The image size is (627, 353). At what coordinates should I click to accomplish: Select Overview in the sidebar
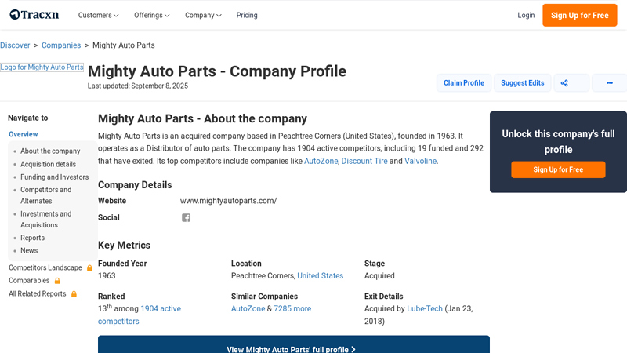(24, 134)
